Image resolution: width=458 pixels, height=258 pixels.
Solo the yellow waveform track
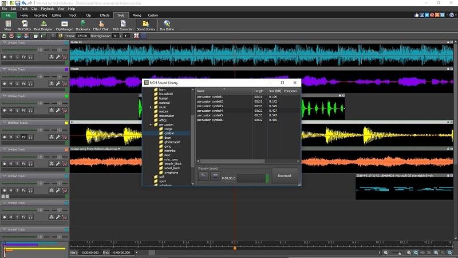coord(17,137)
